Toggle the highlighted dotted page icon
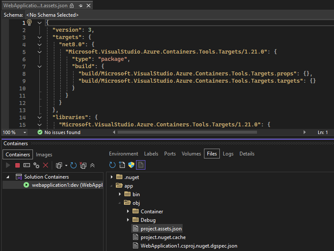334x251 pixels. tap(141, 165)
